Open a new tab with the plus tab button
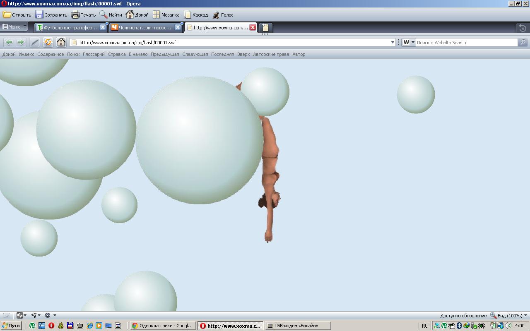This screenshot has height=331, width=530. point(265,28)
